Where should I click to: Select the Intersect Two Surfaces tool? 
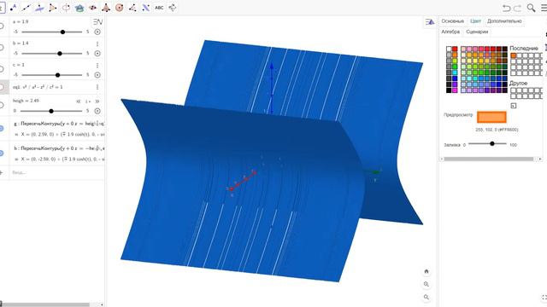point(79,8)
